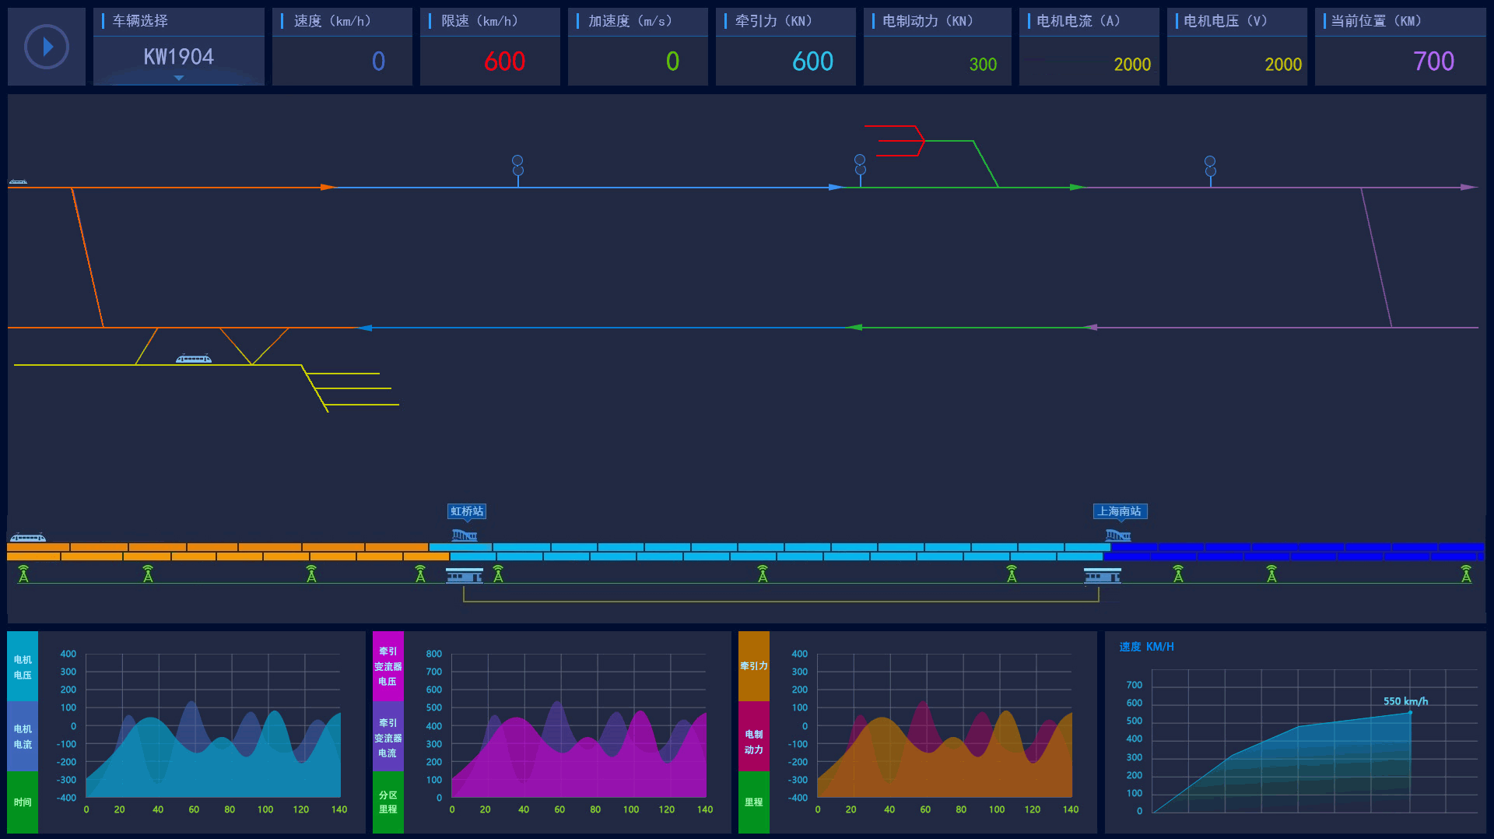The width and height of the screenshot is (1494, 839).
Task: Click the 上海南站 station label
Action: tap(1120, 511)
